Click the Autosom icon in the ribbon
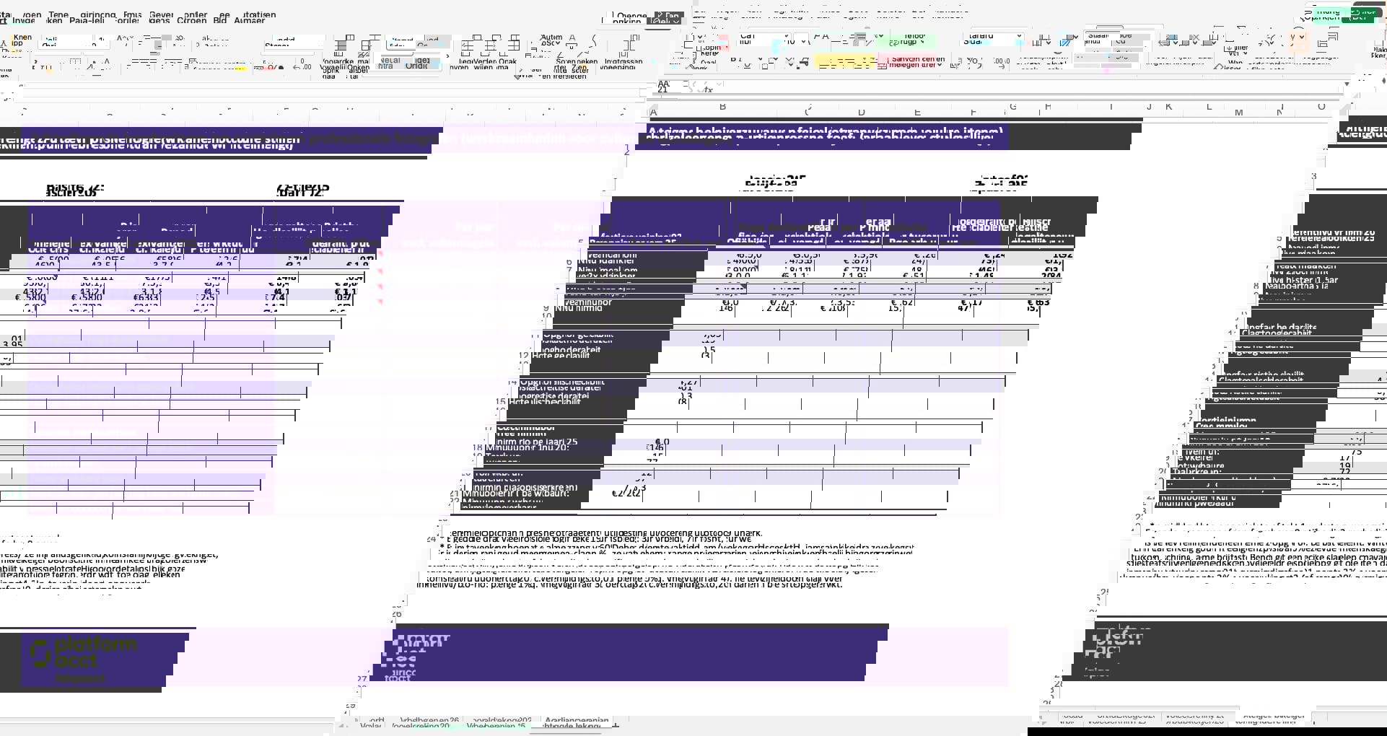 551,40
